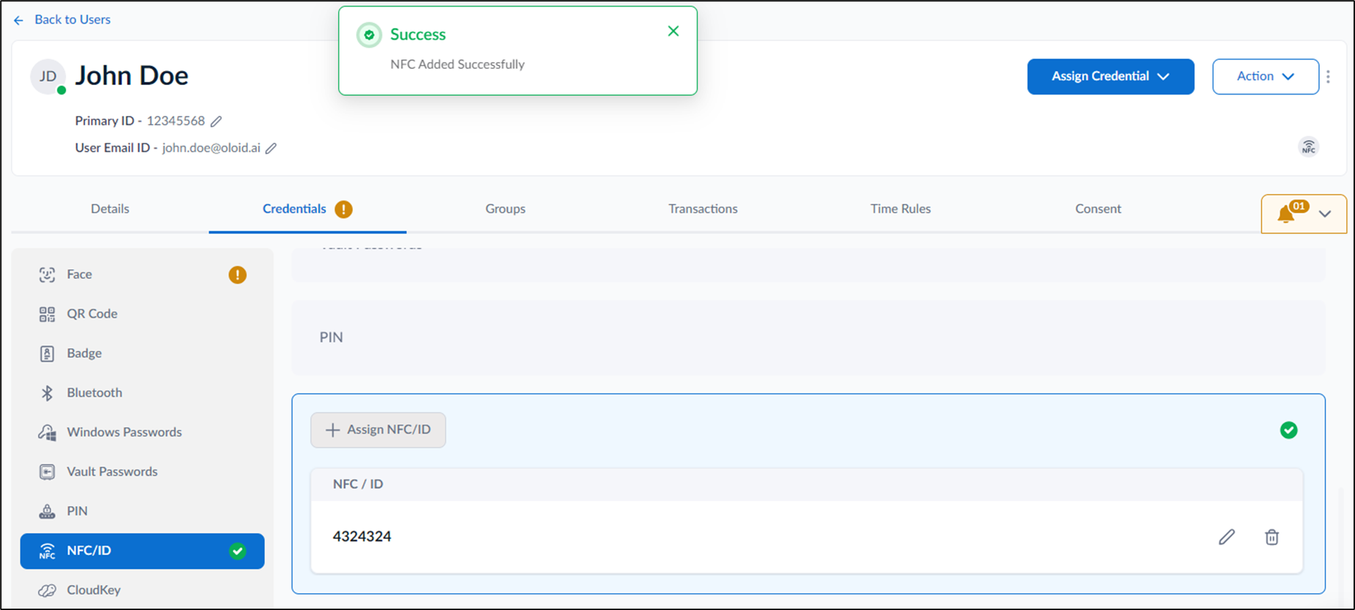The image size is (1355, 610).
Task: Click the Back to Users arrow icon
Action: click(18, 20)
